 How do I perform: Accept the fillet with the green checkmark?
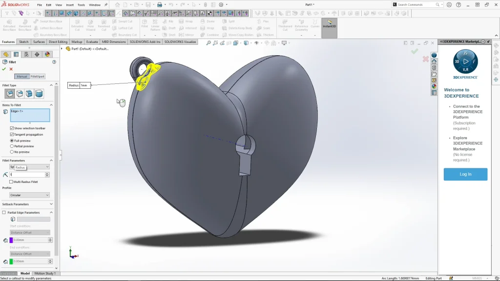pos(4,69)
